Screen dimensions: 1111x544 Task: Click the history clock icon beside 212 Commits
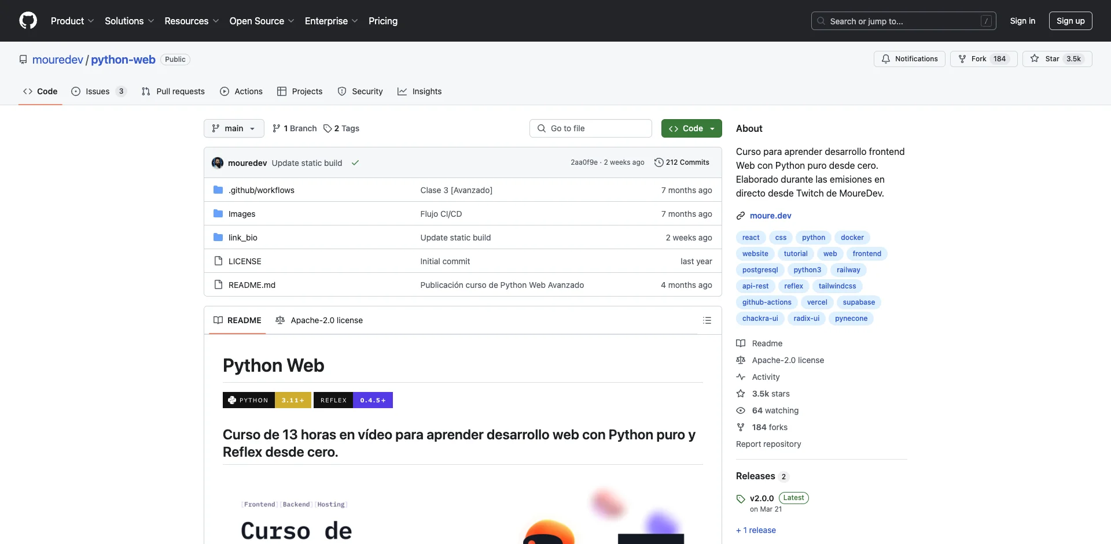pyautogui.click(x=658, y=162)
